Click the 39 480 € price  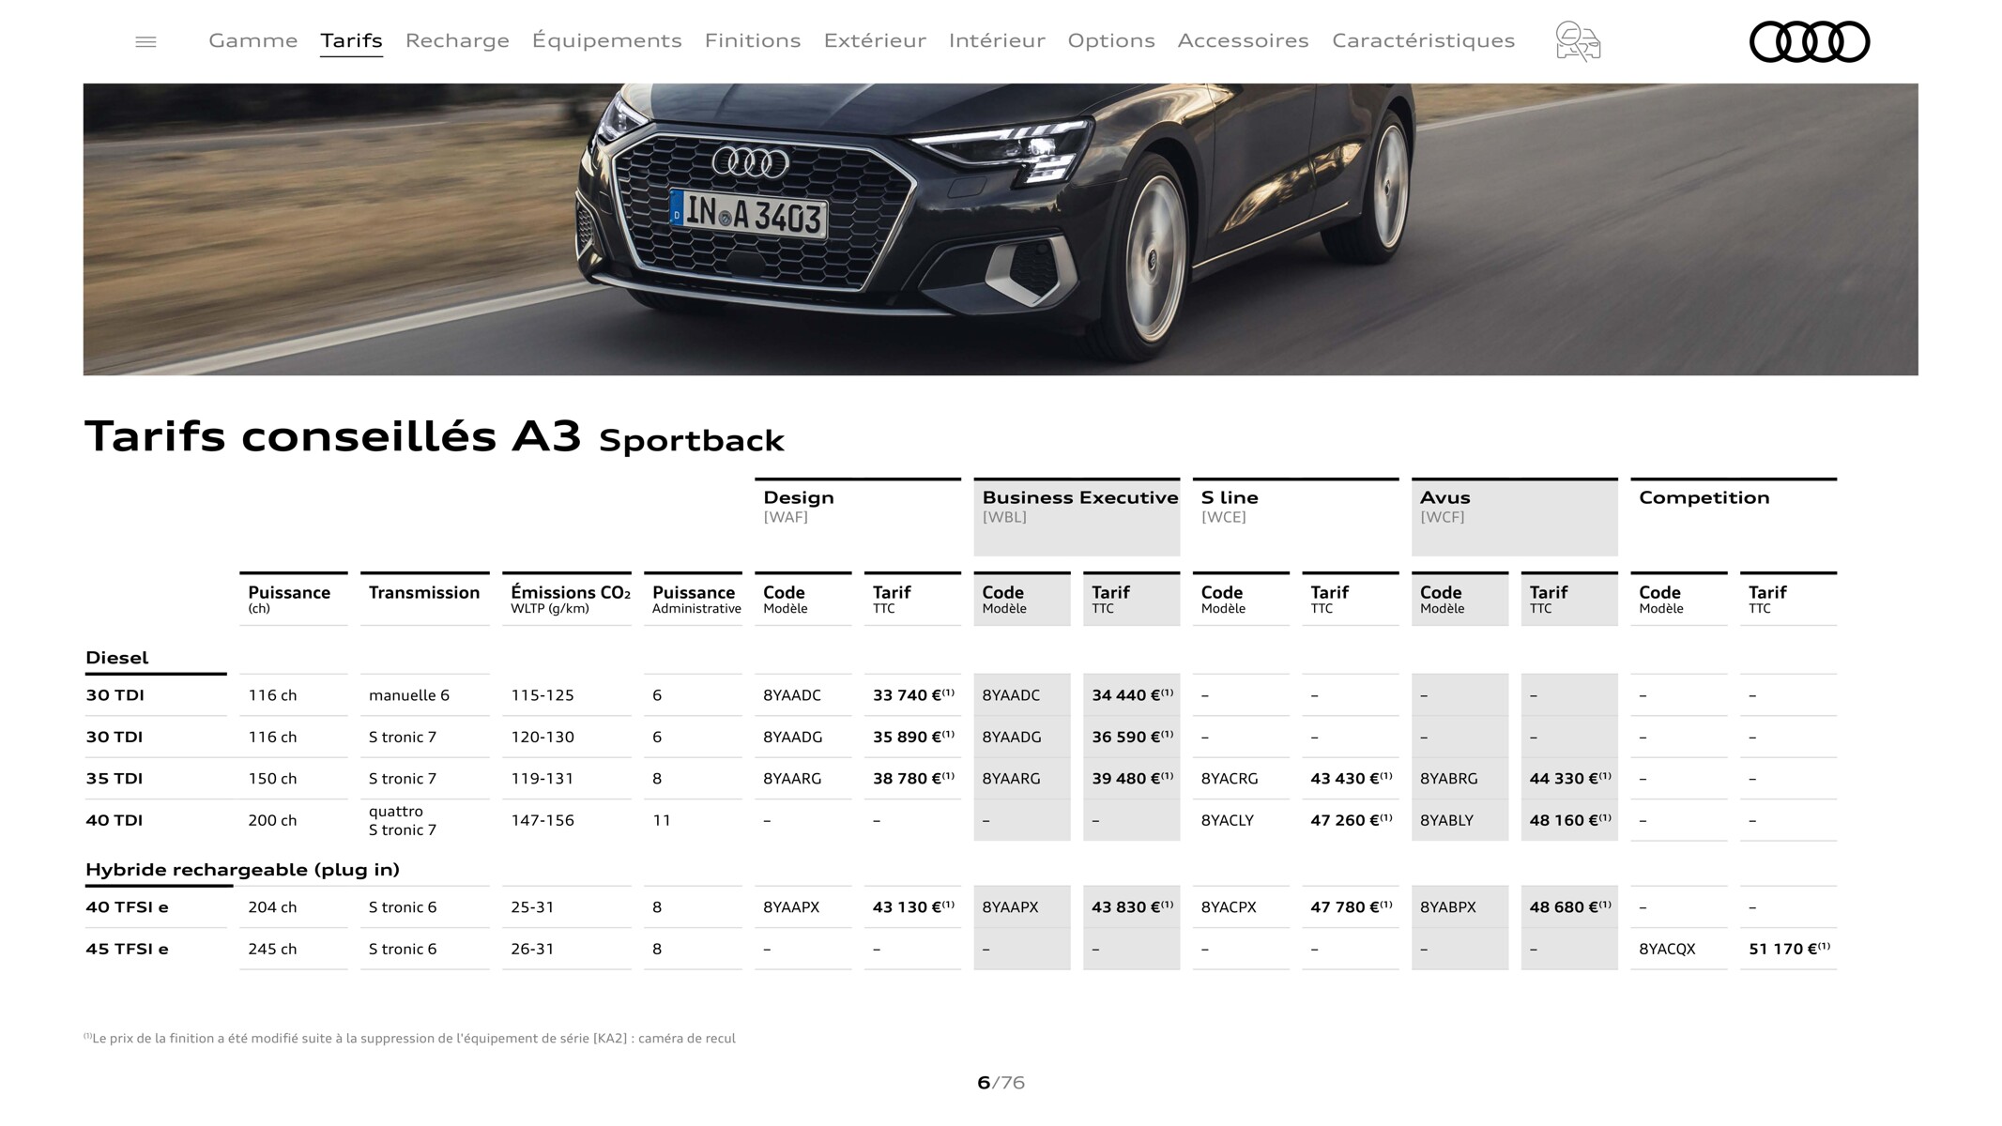pyautogui.click(x=1132, y=778)
